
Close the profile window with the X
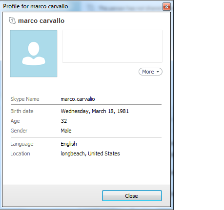[166, 6]
